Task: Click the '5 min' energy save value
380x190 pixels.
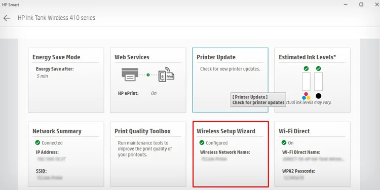Action: (43, 77)
